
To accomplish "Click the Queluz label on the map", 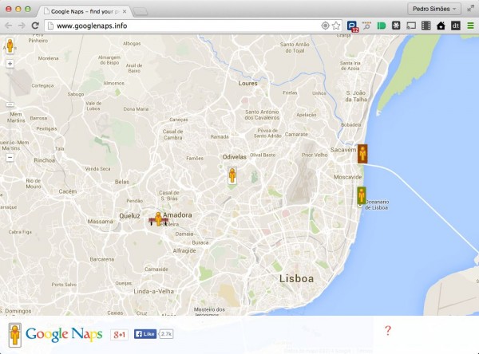I will click(x=129, y=216).
